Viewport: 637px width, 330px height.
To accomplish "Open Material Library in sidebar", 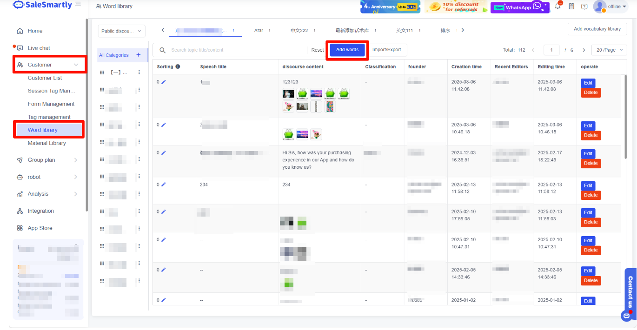I will (x=46, y=143).
